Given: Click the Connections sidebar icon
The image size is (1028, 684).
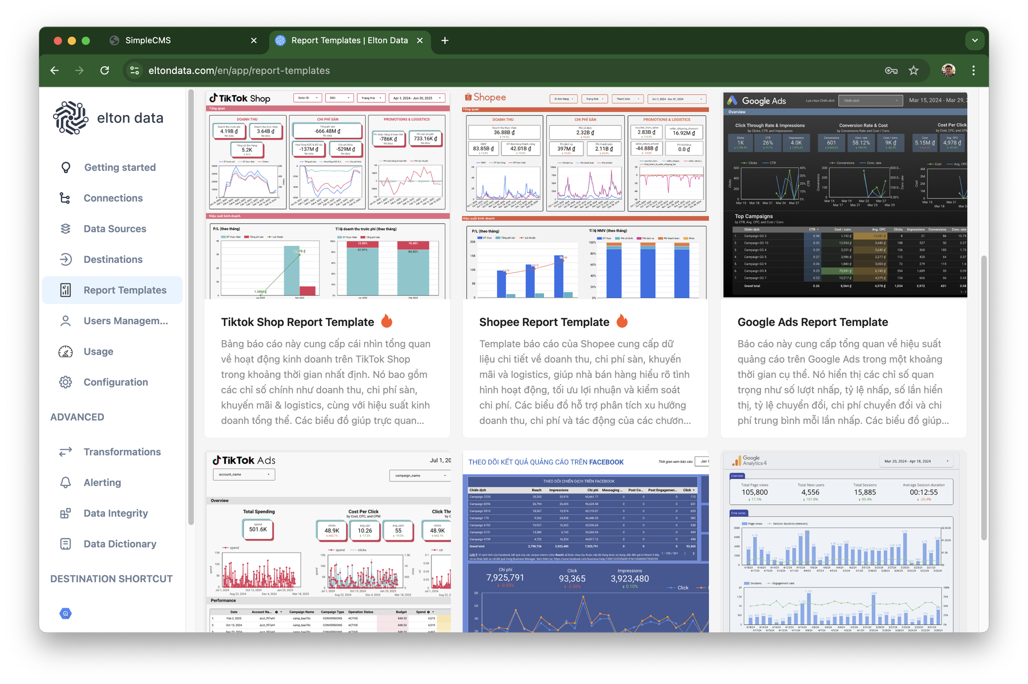Looking at the screenshot, I should [65, 198].
